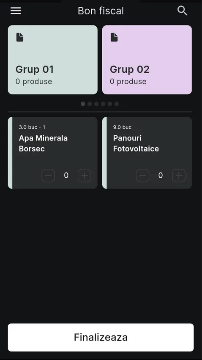Increase Apa Minerala Borsec quantity with plus
The width and height of the screenshot is (202, 360).
[85, 176]
